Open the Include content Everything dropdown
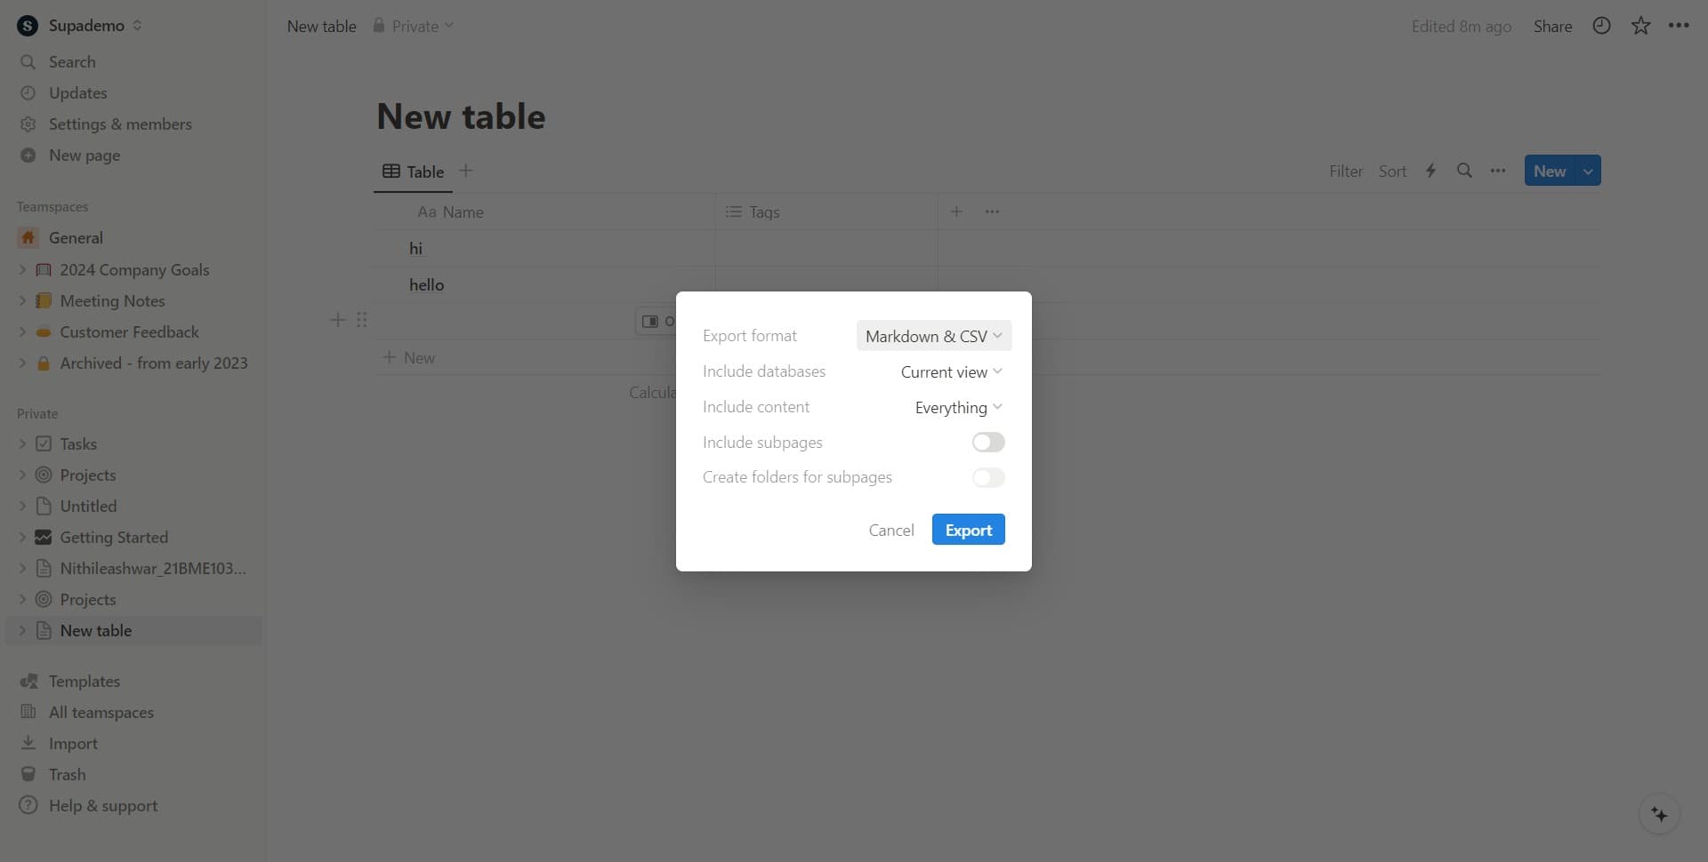 tap(957, 407)
